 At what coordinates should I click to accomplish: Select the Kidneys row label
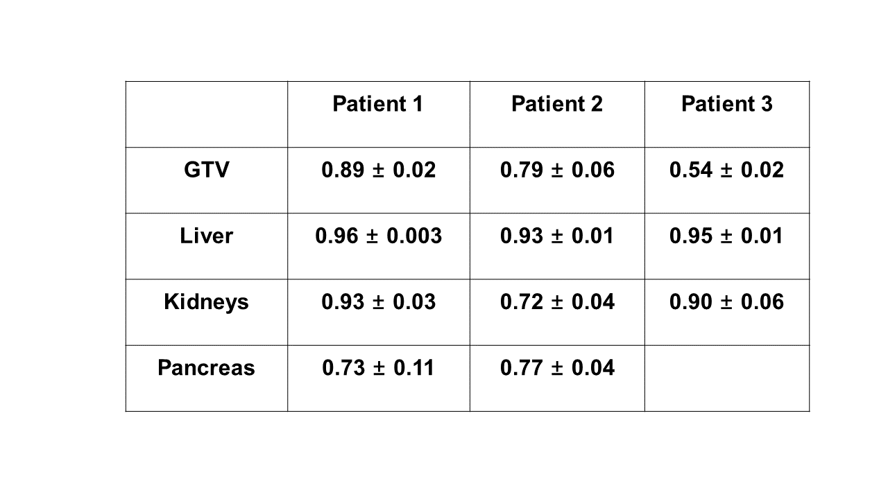coord(206,301)
